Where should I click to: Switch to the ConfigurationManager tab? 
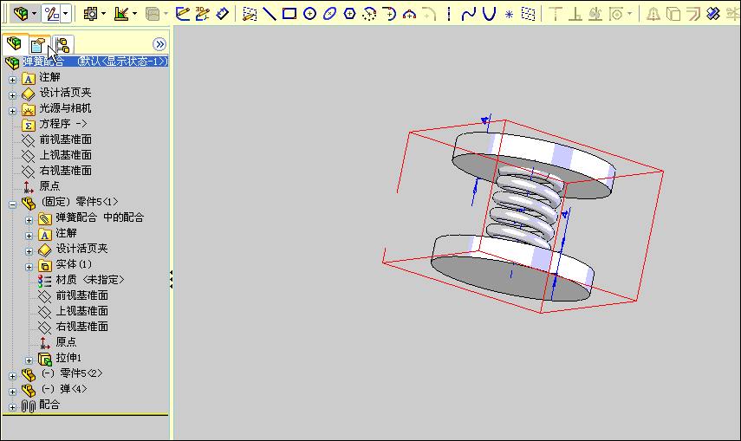(63, 45)
